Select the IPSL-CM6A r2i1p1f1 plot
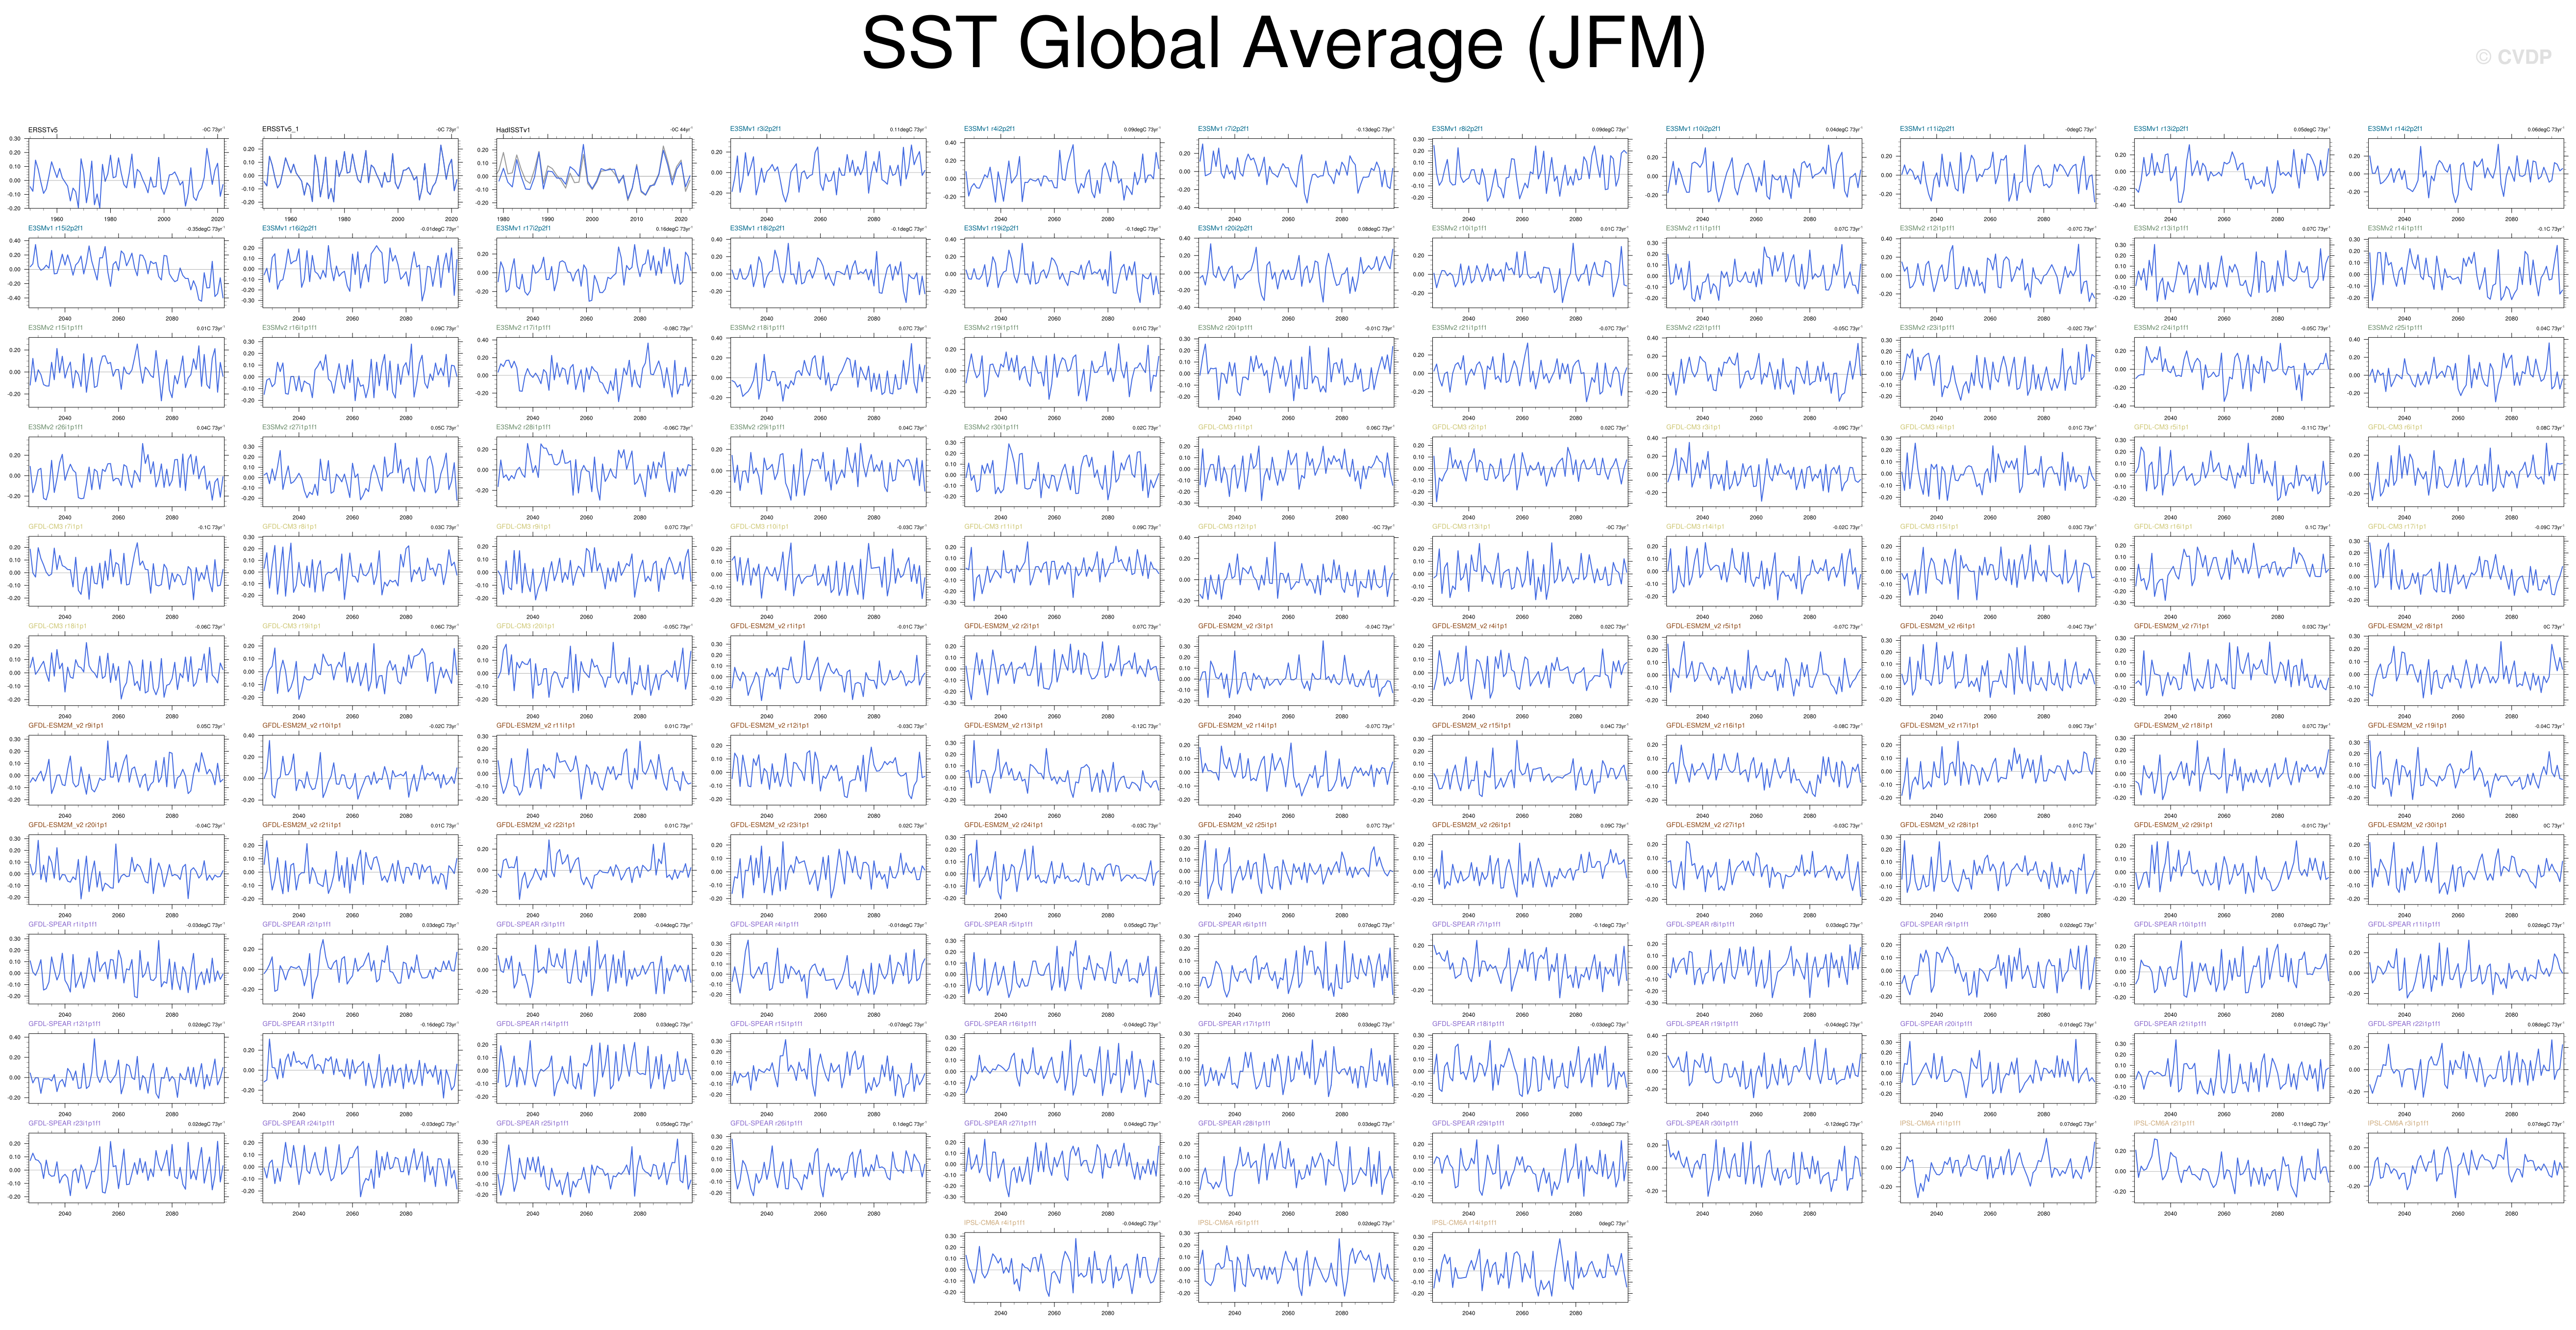Viewport: 2576px width, 1330px height. point(2232,1167)
